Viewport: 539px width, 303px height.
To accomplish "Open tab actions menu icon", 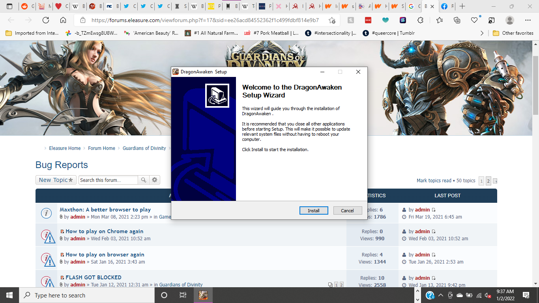I will click(x=9, y=6).
